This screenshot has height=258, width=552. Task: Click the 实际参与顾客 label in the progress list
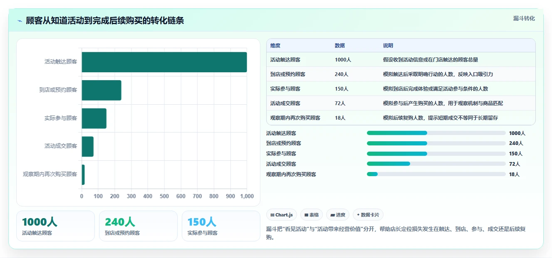[281, 154]
